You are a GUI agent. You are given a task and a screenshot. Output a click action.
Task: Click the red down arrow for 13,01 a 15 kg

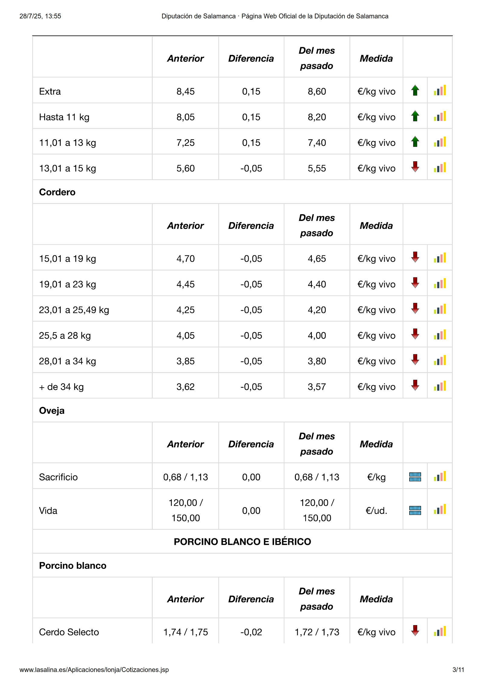(x=415, y=167)
